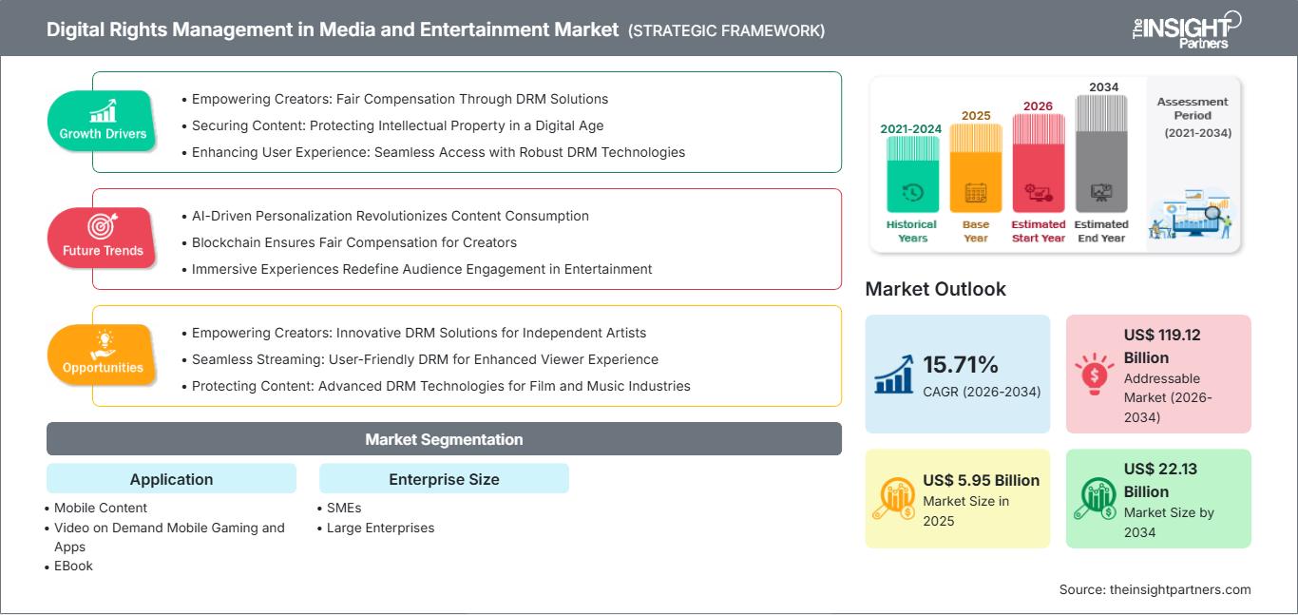Viewport: 1298px width, 615px height.
Task: Click the Growth Drivers label badge
Action: click(103, 120)
